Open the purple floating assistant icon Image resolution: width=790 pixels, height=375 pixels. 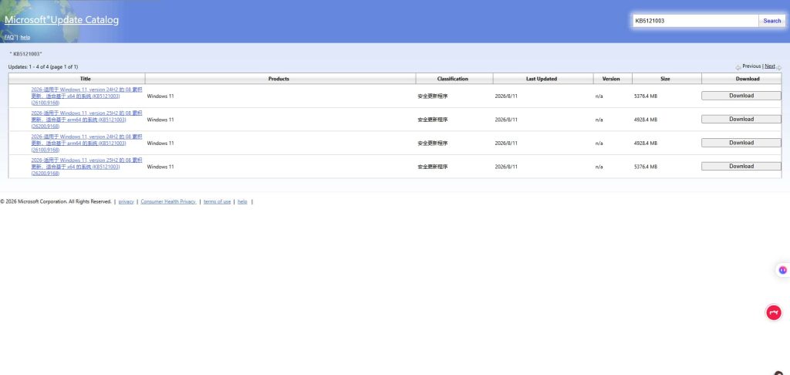pyautogui.click(x=782, y=270)
